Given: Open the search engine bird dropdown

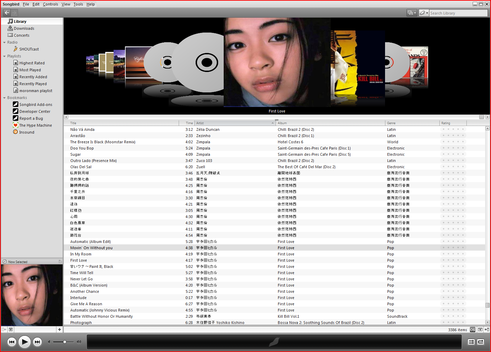Looking at the screenshot, I should pos(424,13).
